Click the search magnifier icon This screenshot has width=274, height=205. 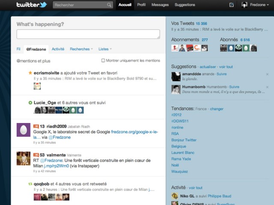click(x=109, y=5)
